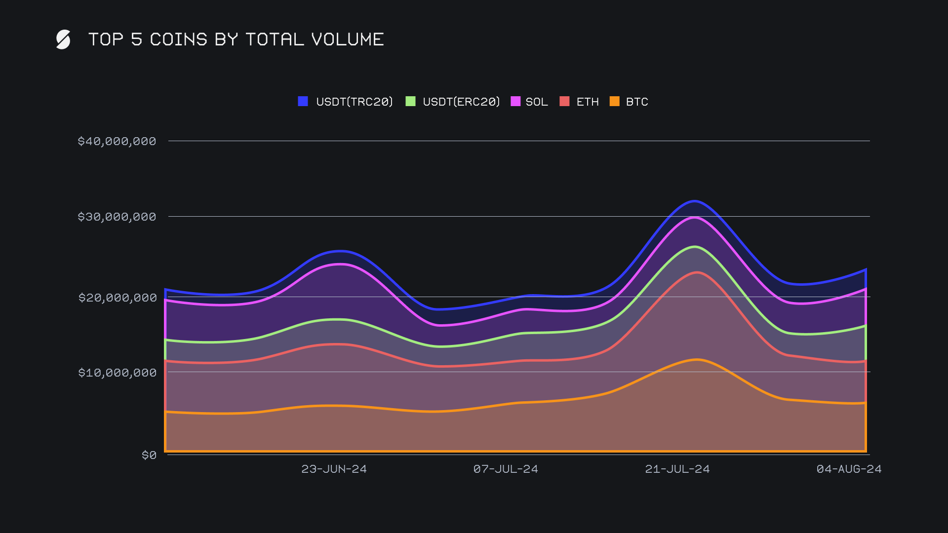Screen dimensions: 948x533
Task: Toggle the USDT(TRC20) series label
Action: pos(354,102)
